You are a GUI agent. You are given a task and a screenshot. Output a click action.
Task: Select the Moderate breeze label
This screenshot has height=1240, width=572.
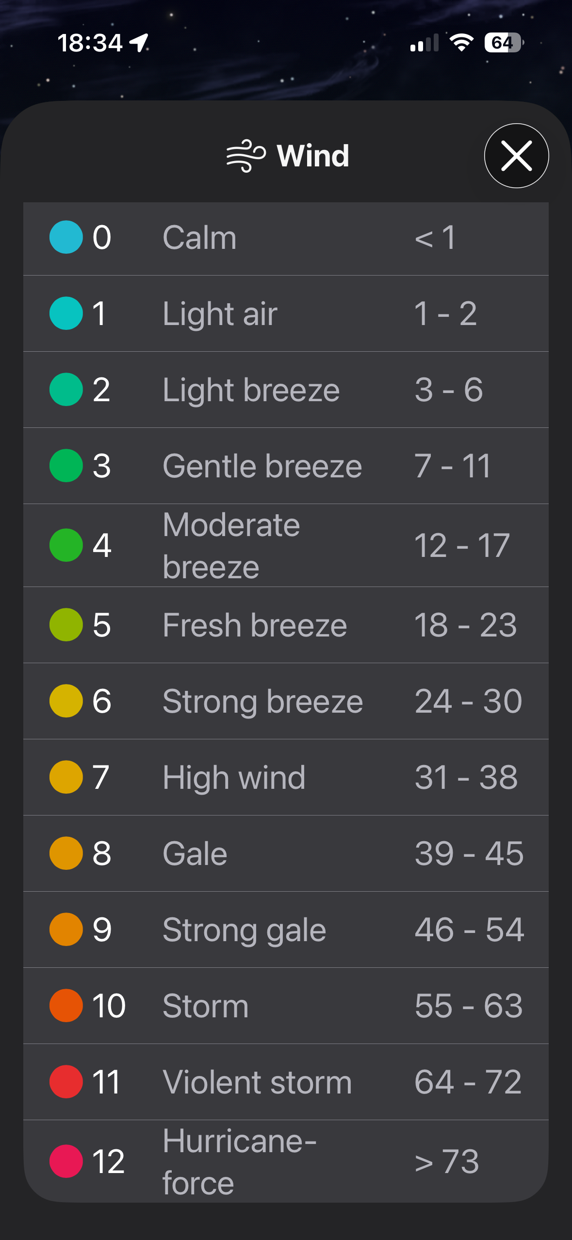tap(231, 546)
